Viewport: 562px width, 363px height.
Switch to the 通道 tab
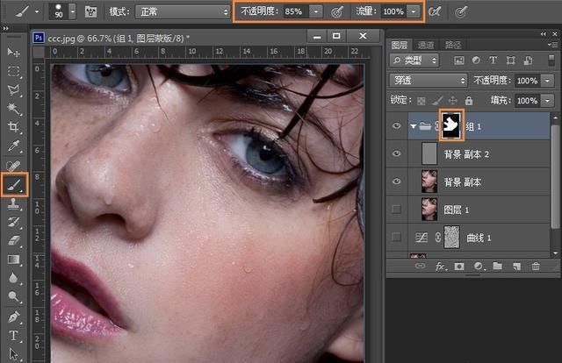pyautogui.click(x=426, y=45)
